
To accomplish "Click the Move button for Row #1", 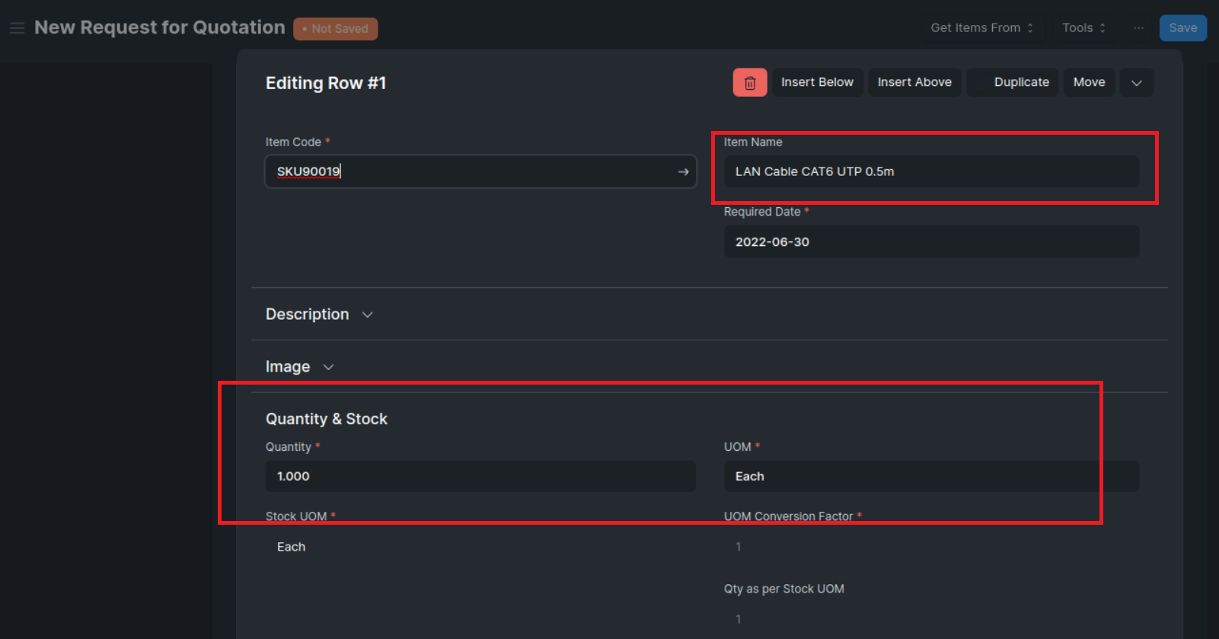I will [x=1088, y=81].
